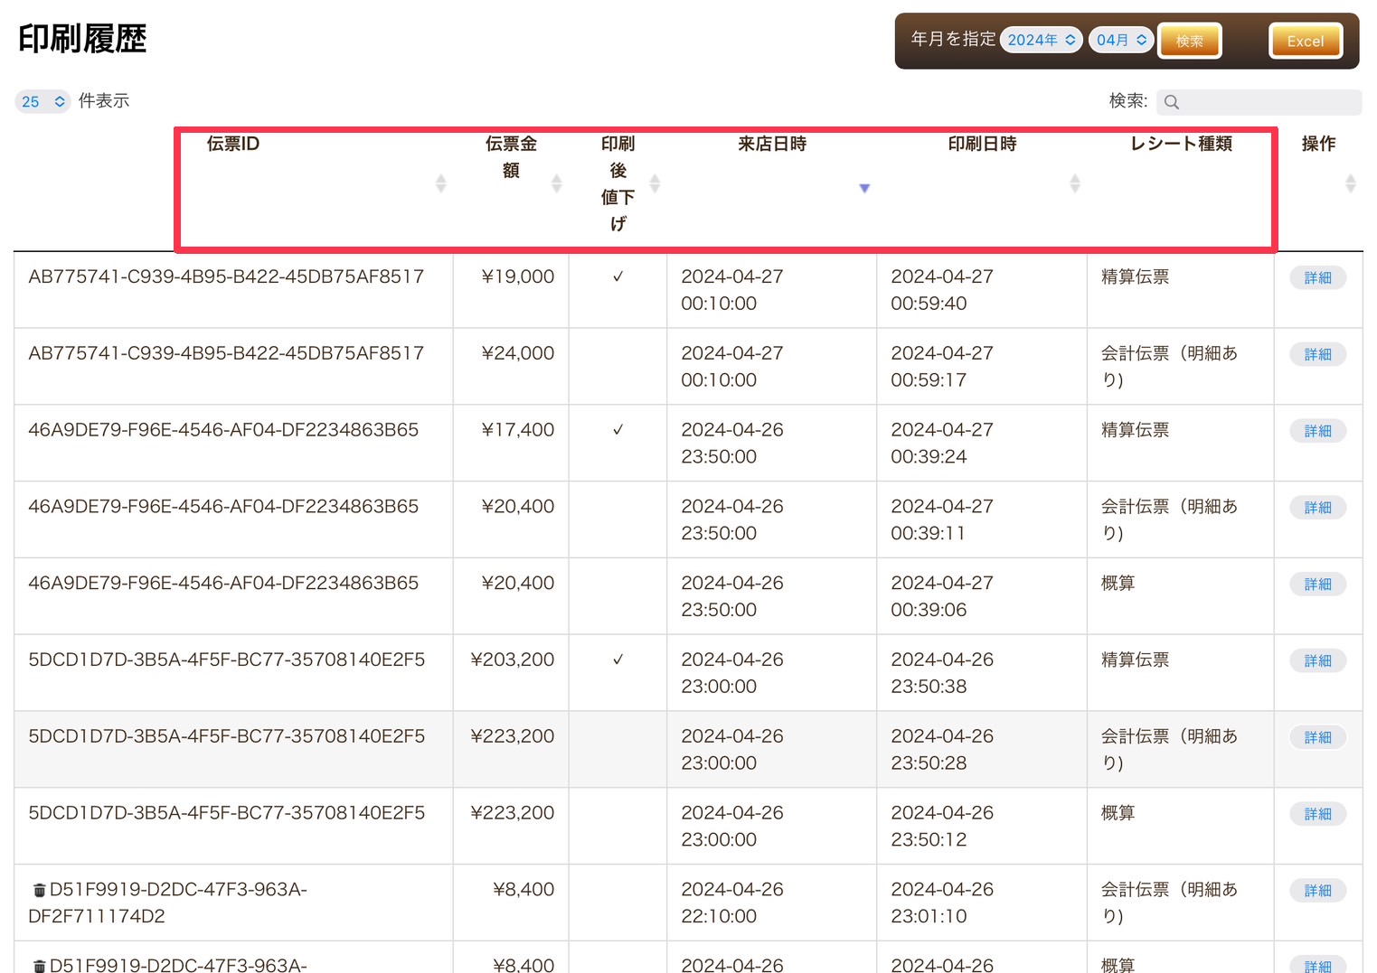
Task: Click the magnifier icon in search field
Action: pos(1172,102)
